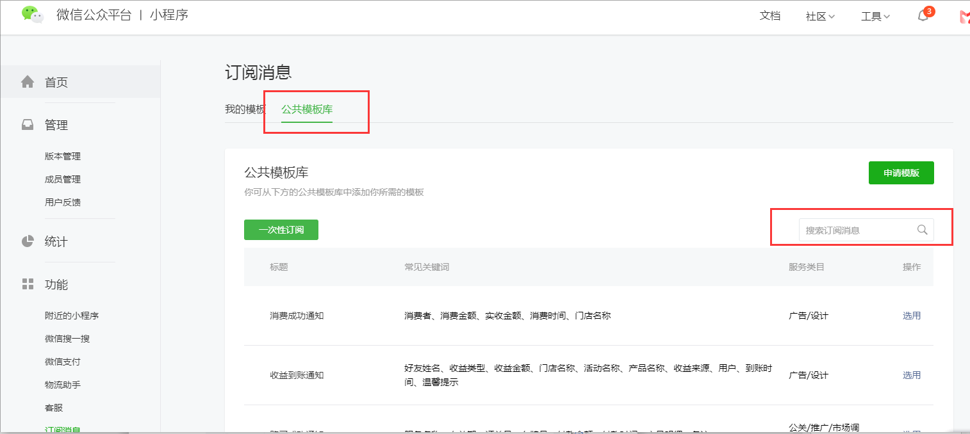970x434 pixels.
Task: Click the pie chart icon beside 统计
Action: (x=28, y=241)
